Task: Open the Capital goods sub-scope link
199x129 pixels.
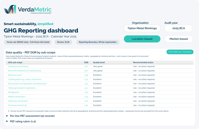Action: pyautogui.click(x=25, y=79)
